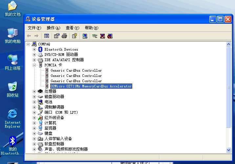Select O2Micro OZ711Mx MemoryCardBus Accelerator
The image size is (235, 164).
pyautogui.click(x=91, y=86)
